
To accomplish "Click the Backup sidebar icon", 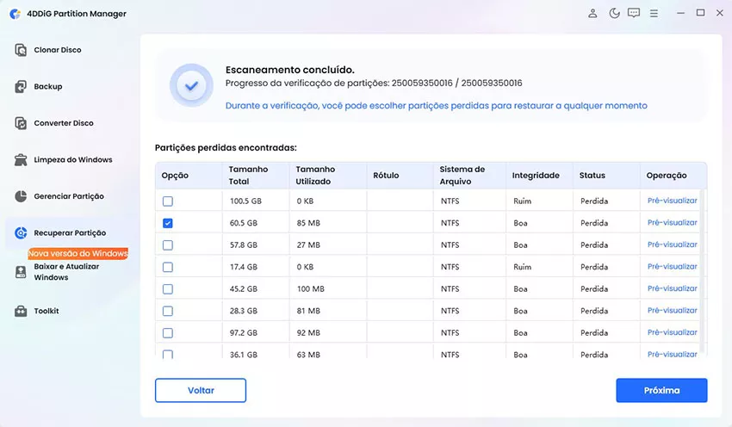I will 21,86.
